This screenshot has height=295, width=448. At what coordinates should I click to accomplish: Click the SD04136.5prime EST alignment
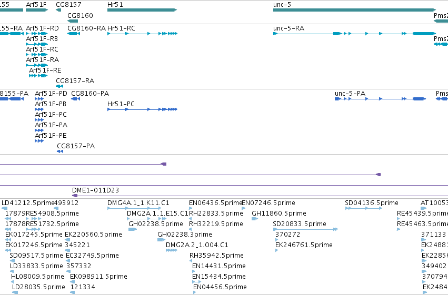[x=363, y=208]
